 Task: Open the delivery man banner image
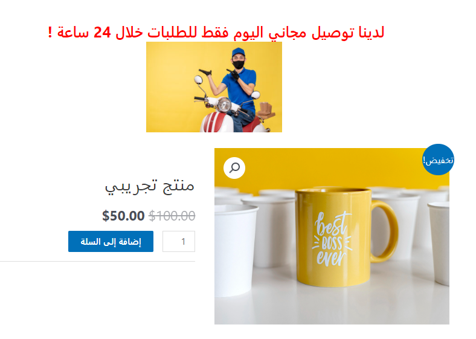click(x=214, y=87)
